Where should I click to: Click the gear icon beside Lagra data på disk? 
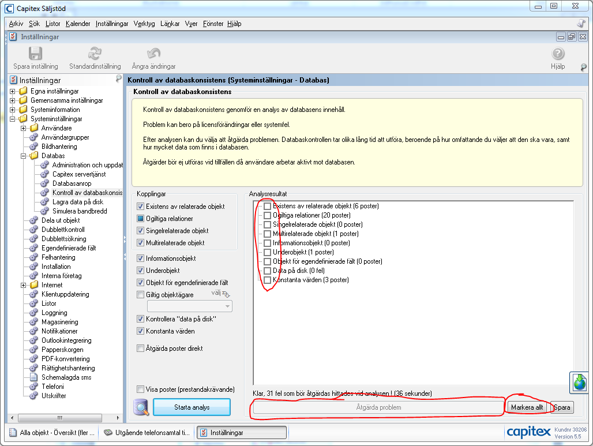pyautogui.click(x=44, y=201)
